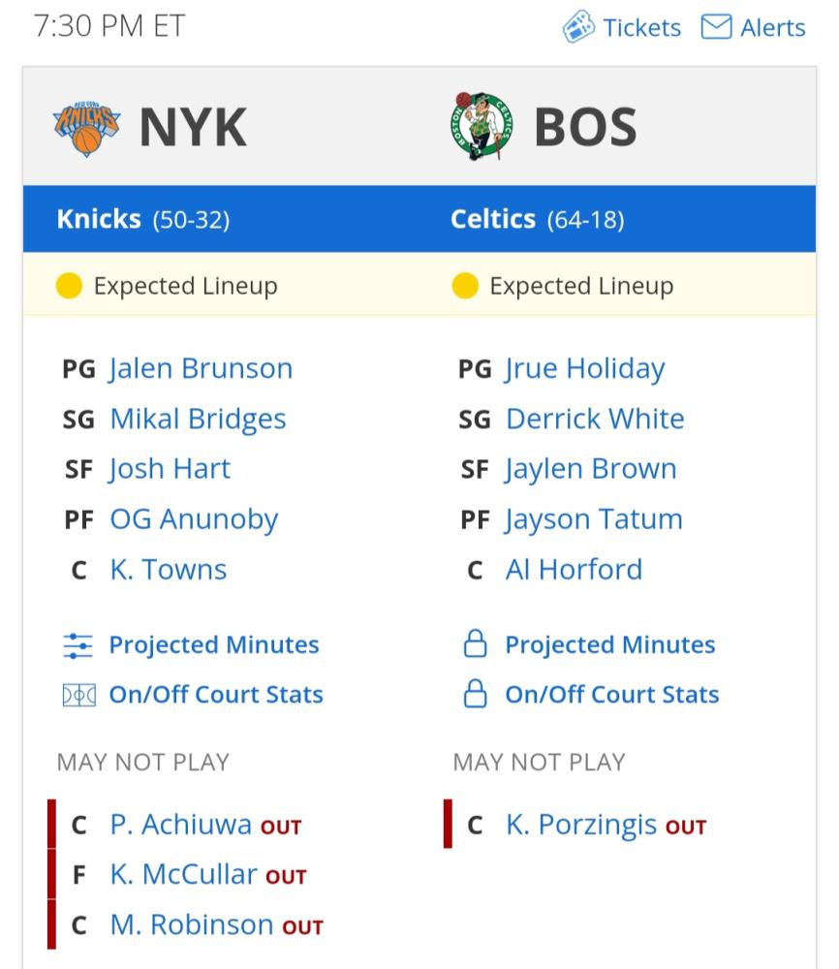
Task: Click the Tickets text link
Action: click(642, 28)
